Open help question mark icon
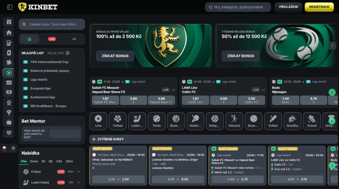 tap(13, 148)
